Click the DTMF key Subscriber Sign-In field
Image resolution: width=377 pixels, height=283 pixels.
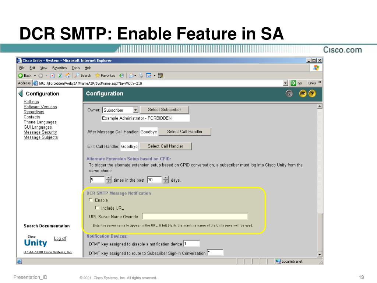[215, 253]
